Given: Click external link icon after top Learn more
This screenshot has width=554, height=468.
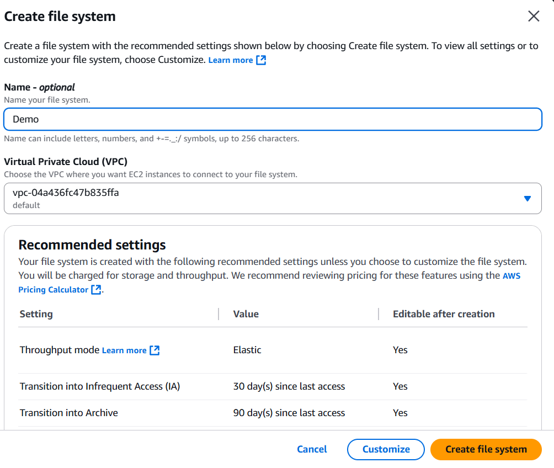Looking at the screenshot, I should [x=261, y=60].
